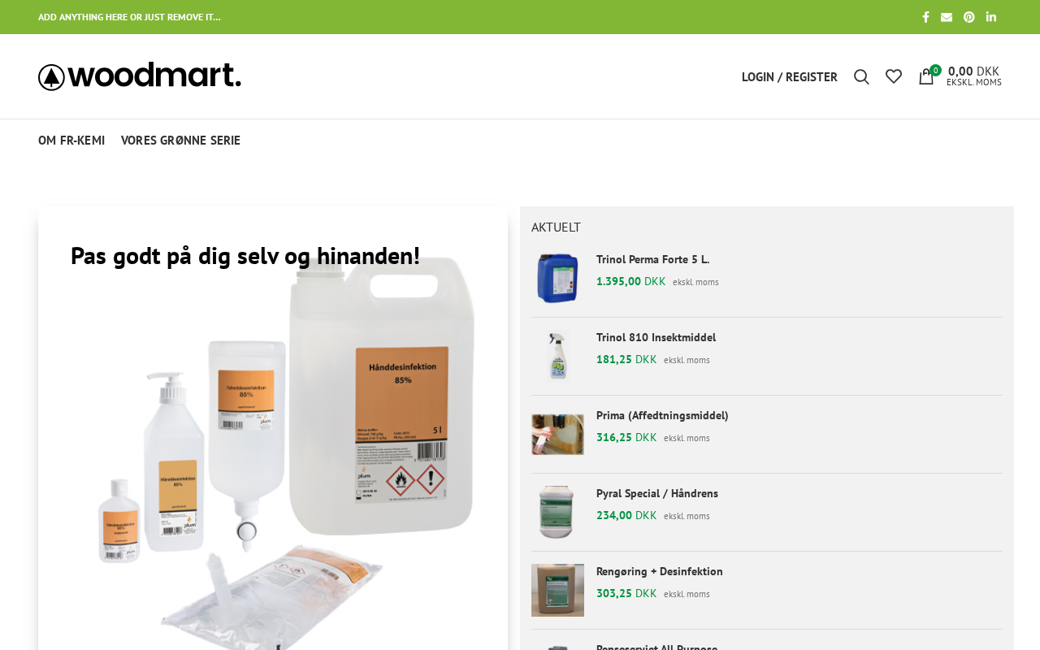
Task: Open Trinol Perma Forte 5 L. product
Action: pyautogui.click(x=652, y=259)
